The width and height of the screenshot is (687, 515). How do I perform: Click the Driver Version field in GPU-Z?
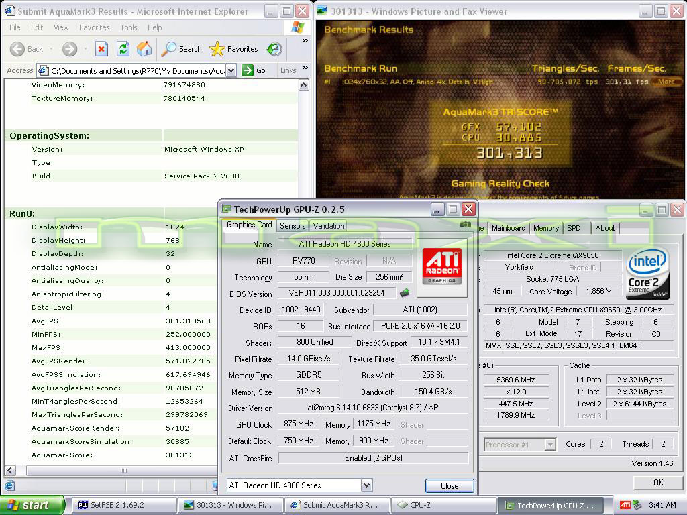[x=373, y=408]
